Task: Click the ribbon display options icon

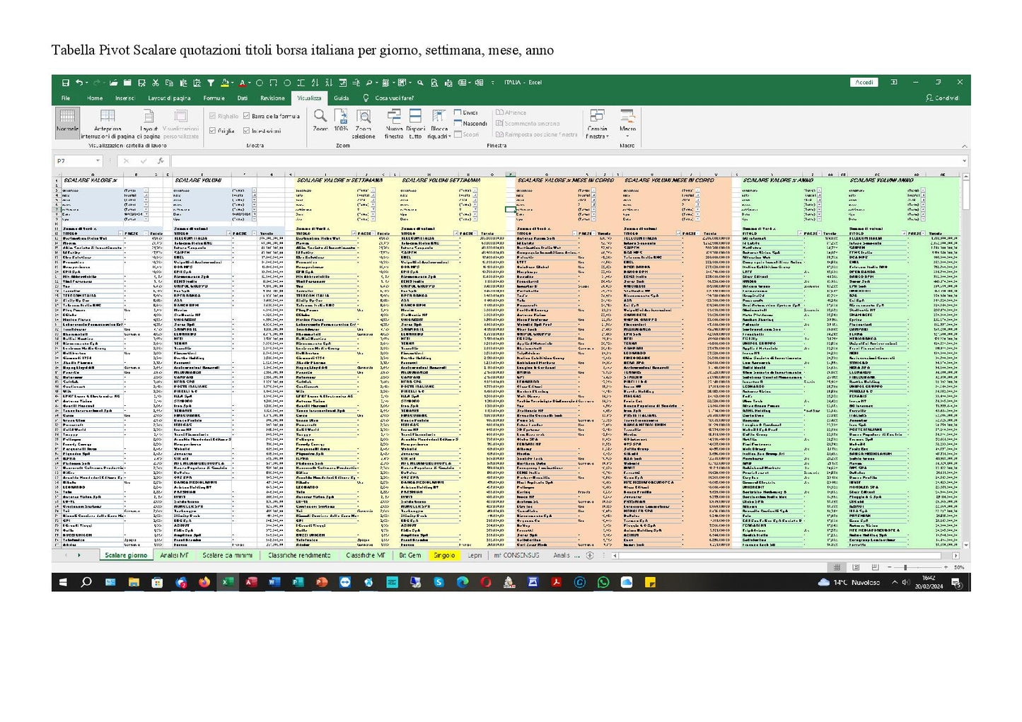Action: 893,83
